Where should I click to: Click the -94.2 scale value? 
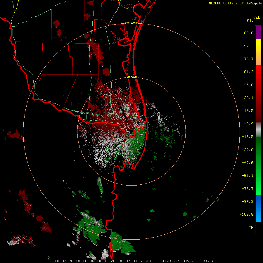(x=248, y=201)
